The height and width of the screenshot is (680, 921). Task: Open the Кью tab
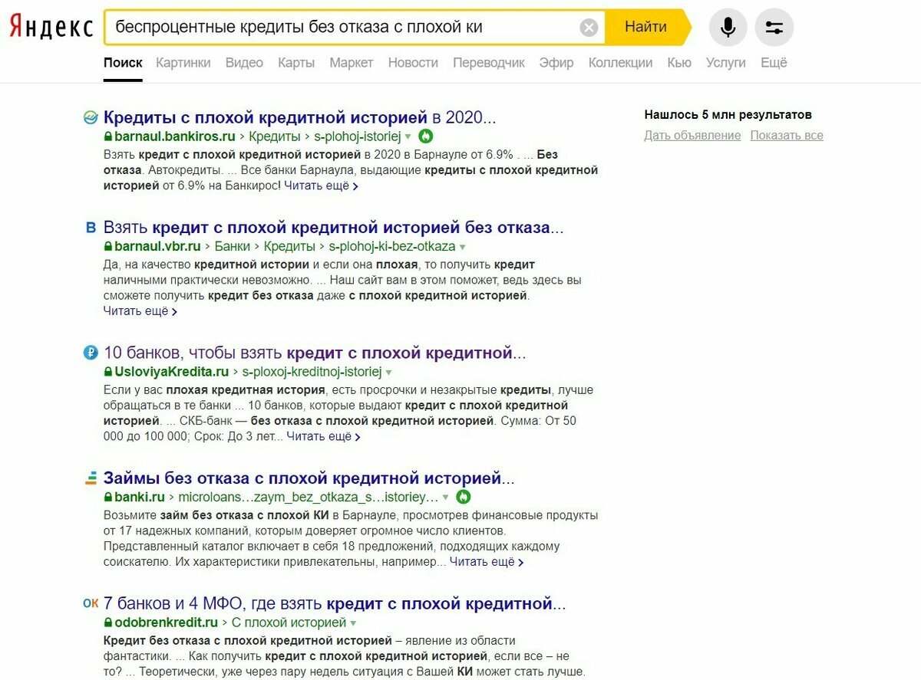[x=679, y=63]
